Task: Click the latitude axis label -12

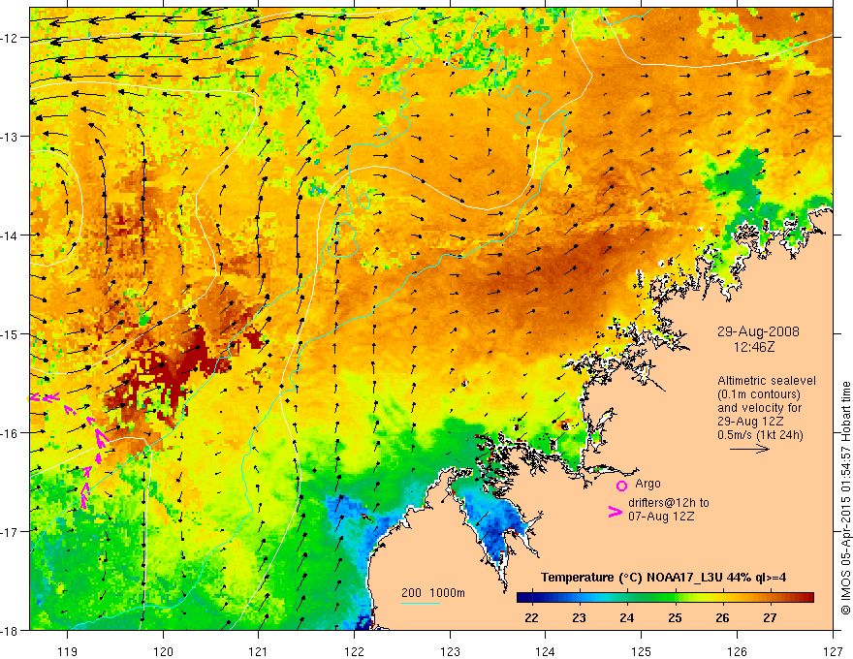Action: [x=11, y=38]
